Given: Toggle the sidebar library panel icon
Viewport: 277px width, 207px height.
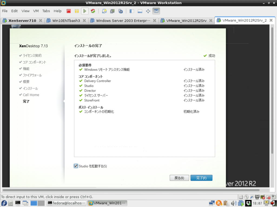Looking at the screenshot, I should 132,11.
